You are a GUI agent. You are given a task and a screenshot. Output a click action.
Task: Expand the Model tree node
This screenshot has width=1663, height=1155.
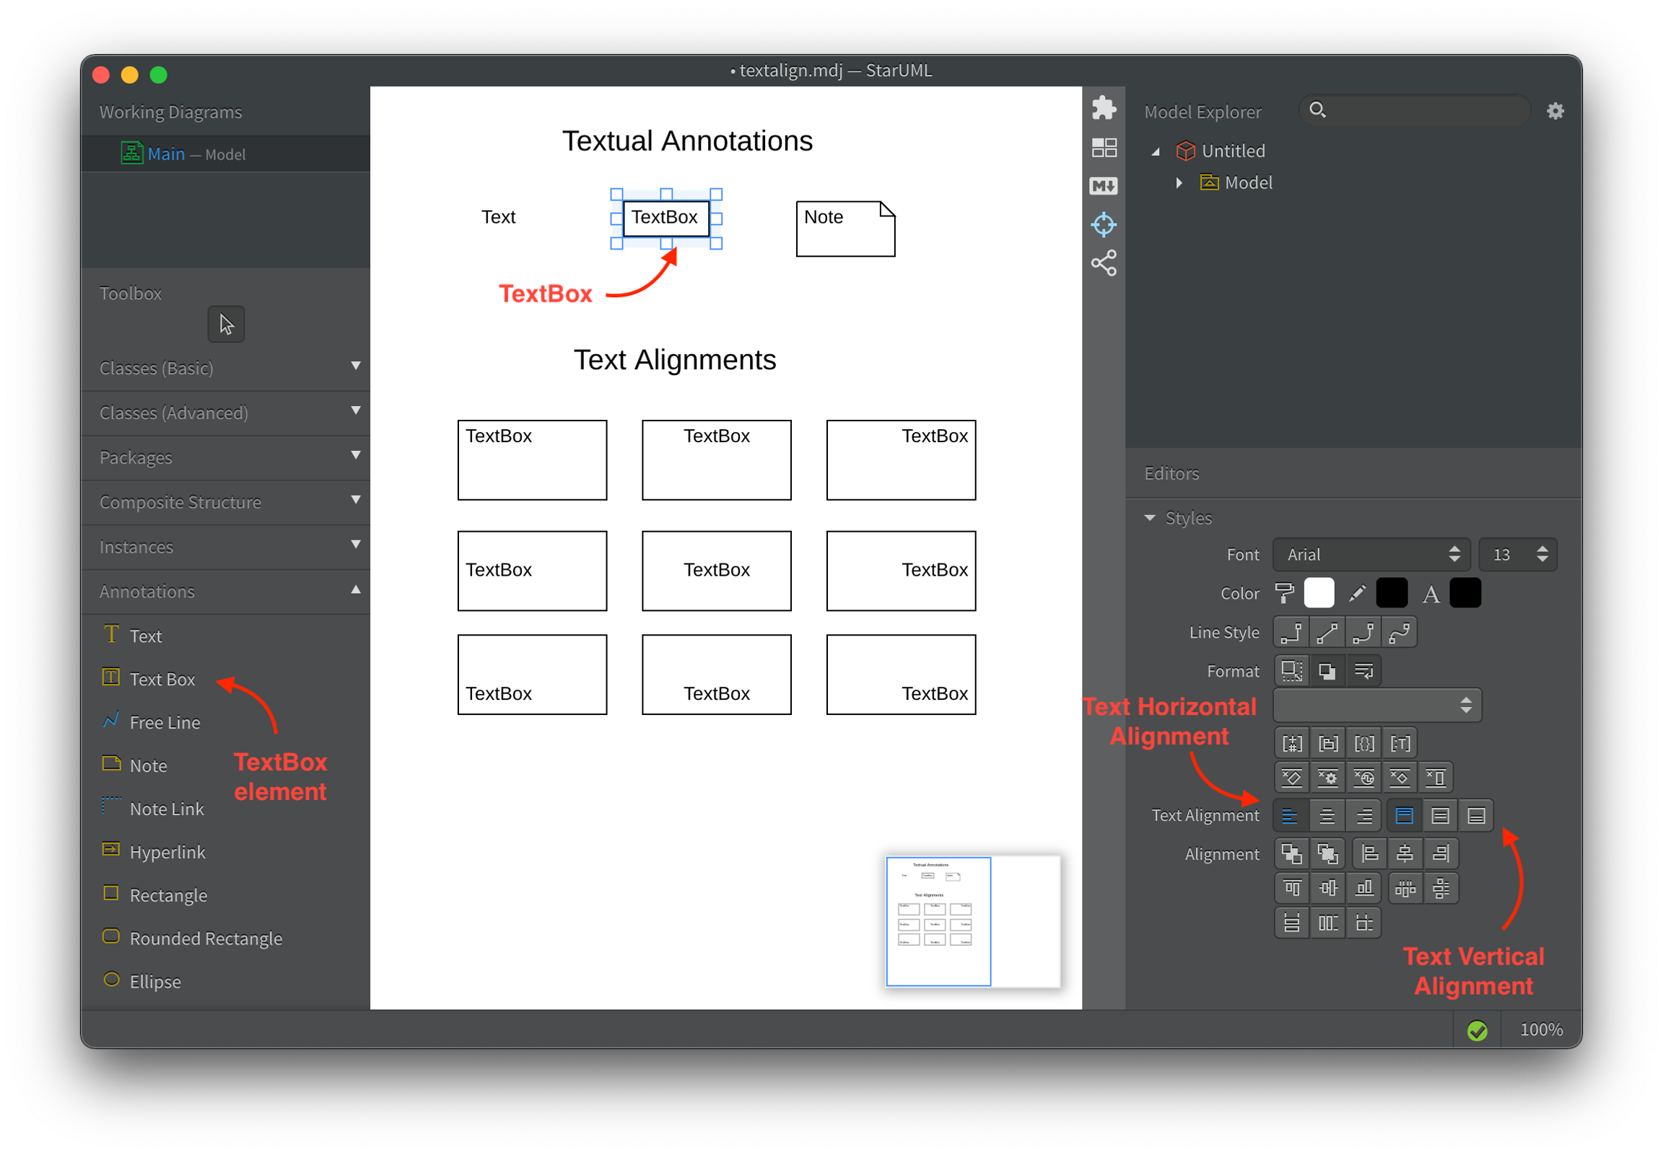1179,183
